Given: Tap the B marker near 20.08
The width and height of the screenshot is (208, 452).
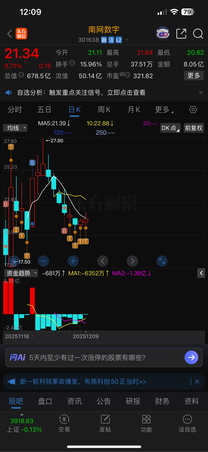Looking at the screenshot, I should click(64, 231).
